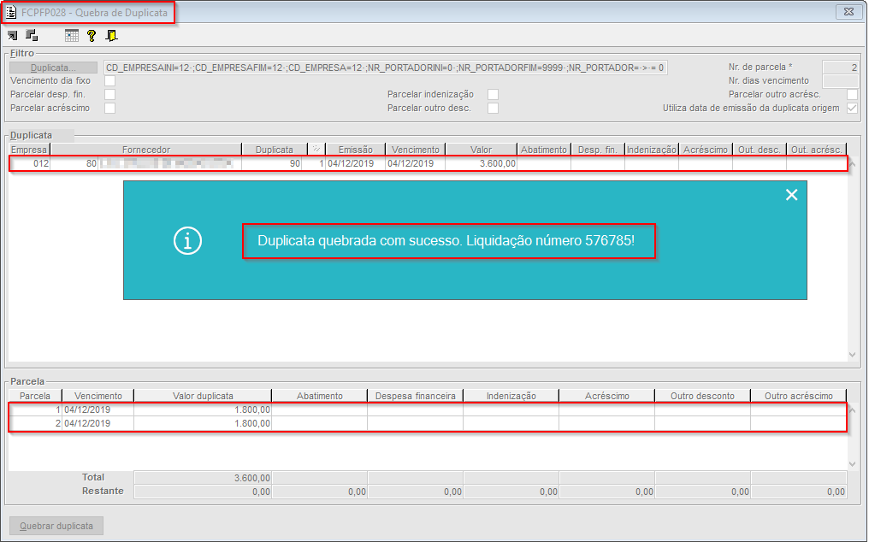The width and height of the screenshot is (869, 542).
Task: Toggle Parcelar indenização checkbox
Action: (493, 95)
